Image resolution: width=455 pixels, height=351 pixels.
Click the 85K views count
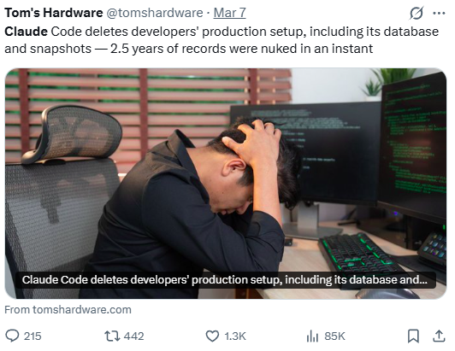334,336
